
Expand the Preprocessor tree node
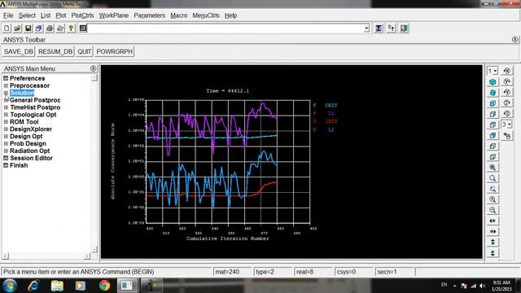6,85
